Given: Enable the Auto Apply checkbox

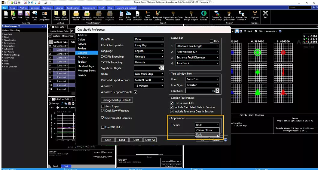Looking at the screenshot, I should coord(102,106).
